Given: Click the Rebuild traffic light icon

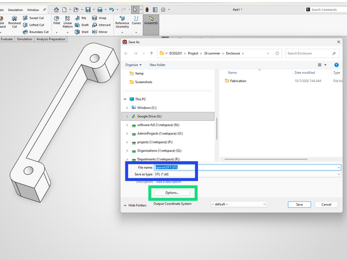Looking at the screenshot, I should (147, 10).
